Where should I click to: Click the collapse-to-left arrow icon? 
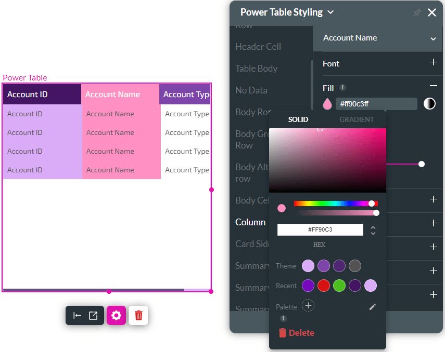tap(77, 315)
